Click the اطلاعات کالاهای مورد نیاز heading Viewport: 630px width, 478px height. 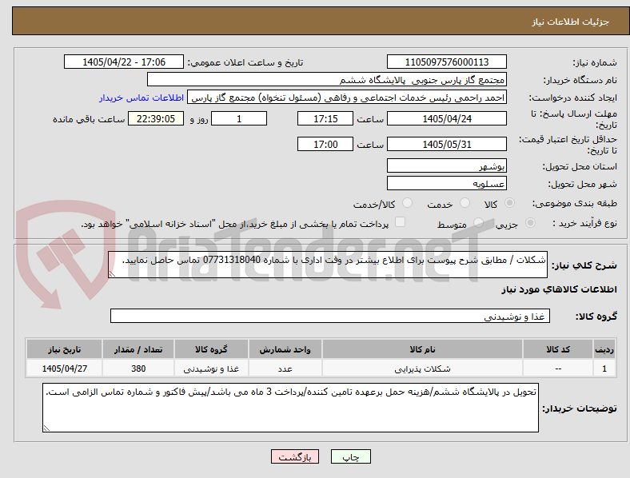(x=560, y=289)
